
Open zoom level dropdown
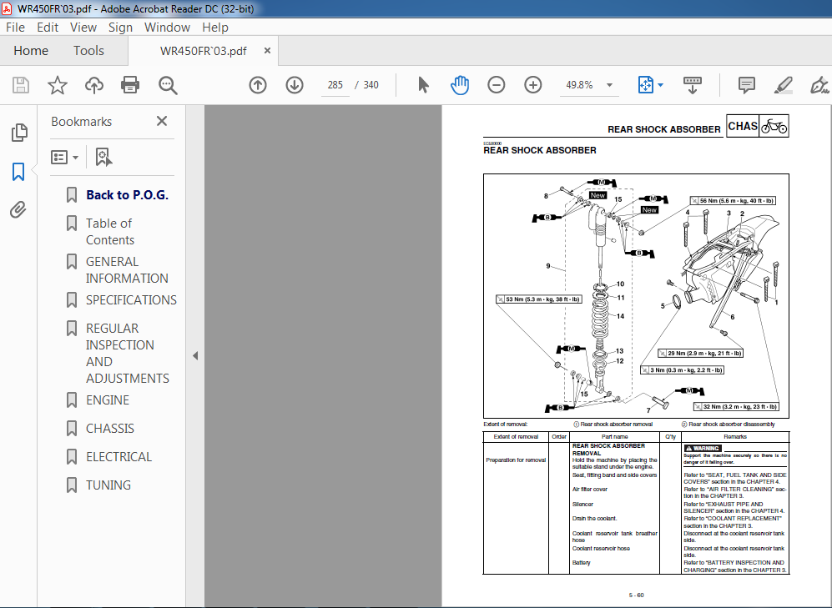pyautogui.click(x=610, y=85)
